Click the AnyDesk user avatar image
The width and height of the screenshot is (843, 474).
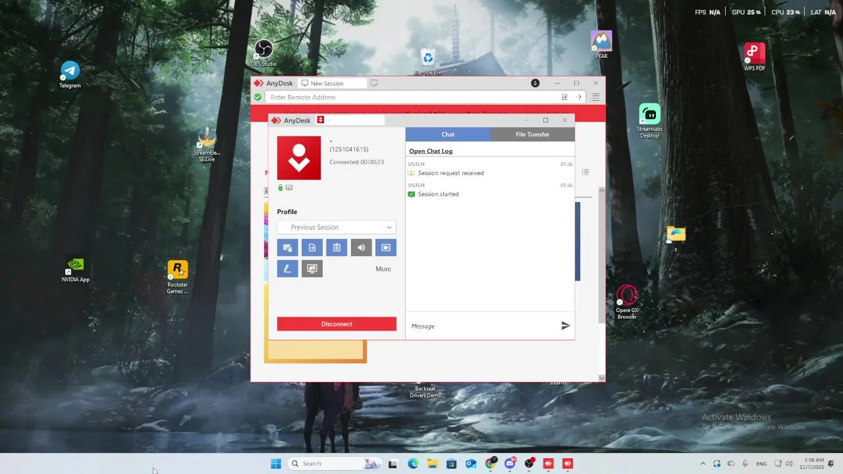point(299,158)
